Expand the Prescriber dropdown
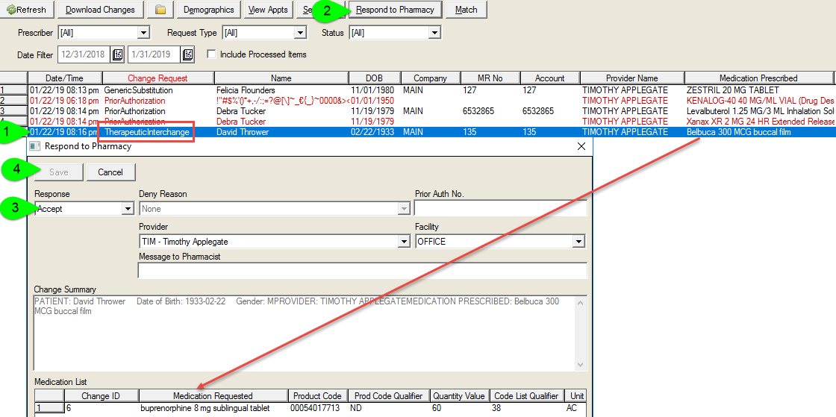The image size is (836, 417). pos(144,33)
